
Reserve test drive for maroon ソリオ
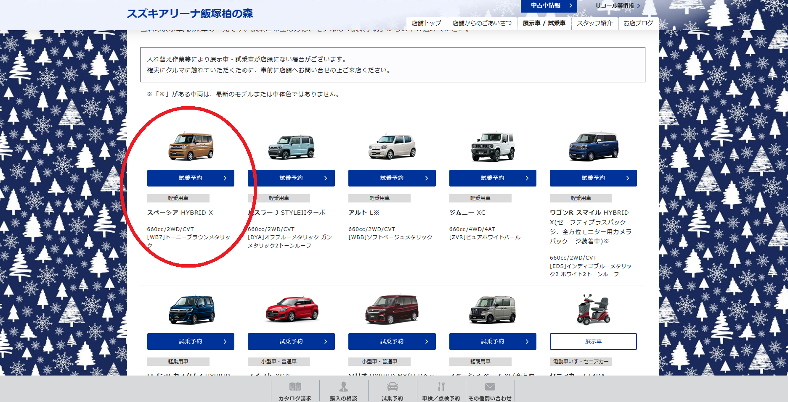(392, 342)
